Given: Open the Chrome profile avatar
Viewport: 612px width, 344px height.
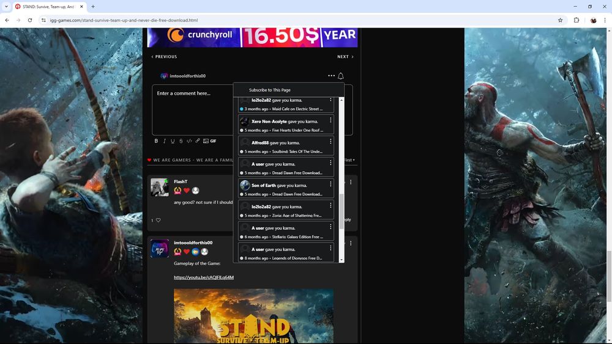Looking at the screenshot, I should [593, 20].
